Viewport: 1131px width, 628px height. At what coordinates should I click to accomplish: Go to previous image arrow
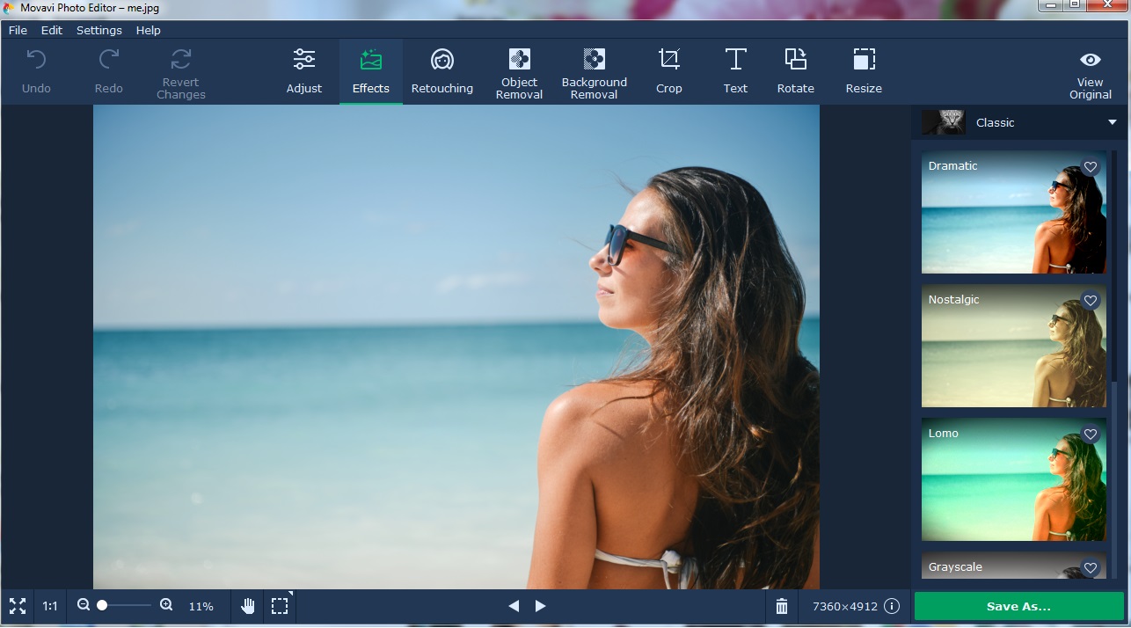coord(514,606)
